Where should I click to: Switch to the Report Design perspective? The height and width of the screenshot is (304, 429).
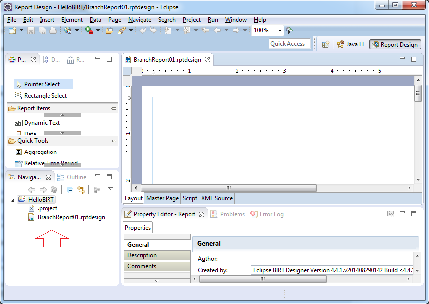point(395,45)
